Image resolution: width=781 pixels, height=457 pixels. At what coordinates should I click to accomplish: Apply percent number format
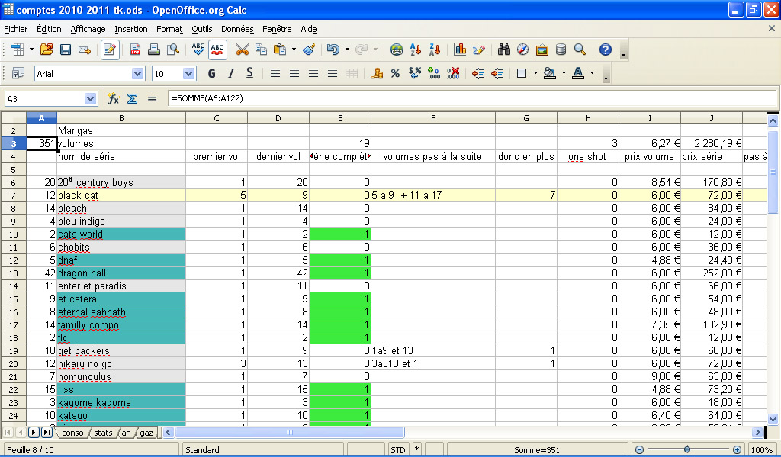click(395, 74)
